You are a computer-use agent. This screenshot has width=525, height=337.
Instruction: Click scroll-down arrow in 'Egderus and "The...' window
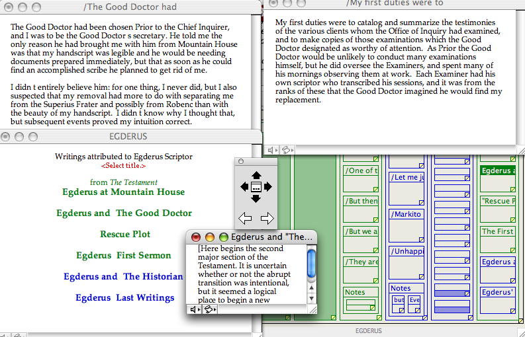pyautogui.click(x=311, y=298)
